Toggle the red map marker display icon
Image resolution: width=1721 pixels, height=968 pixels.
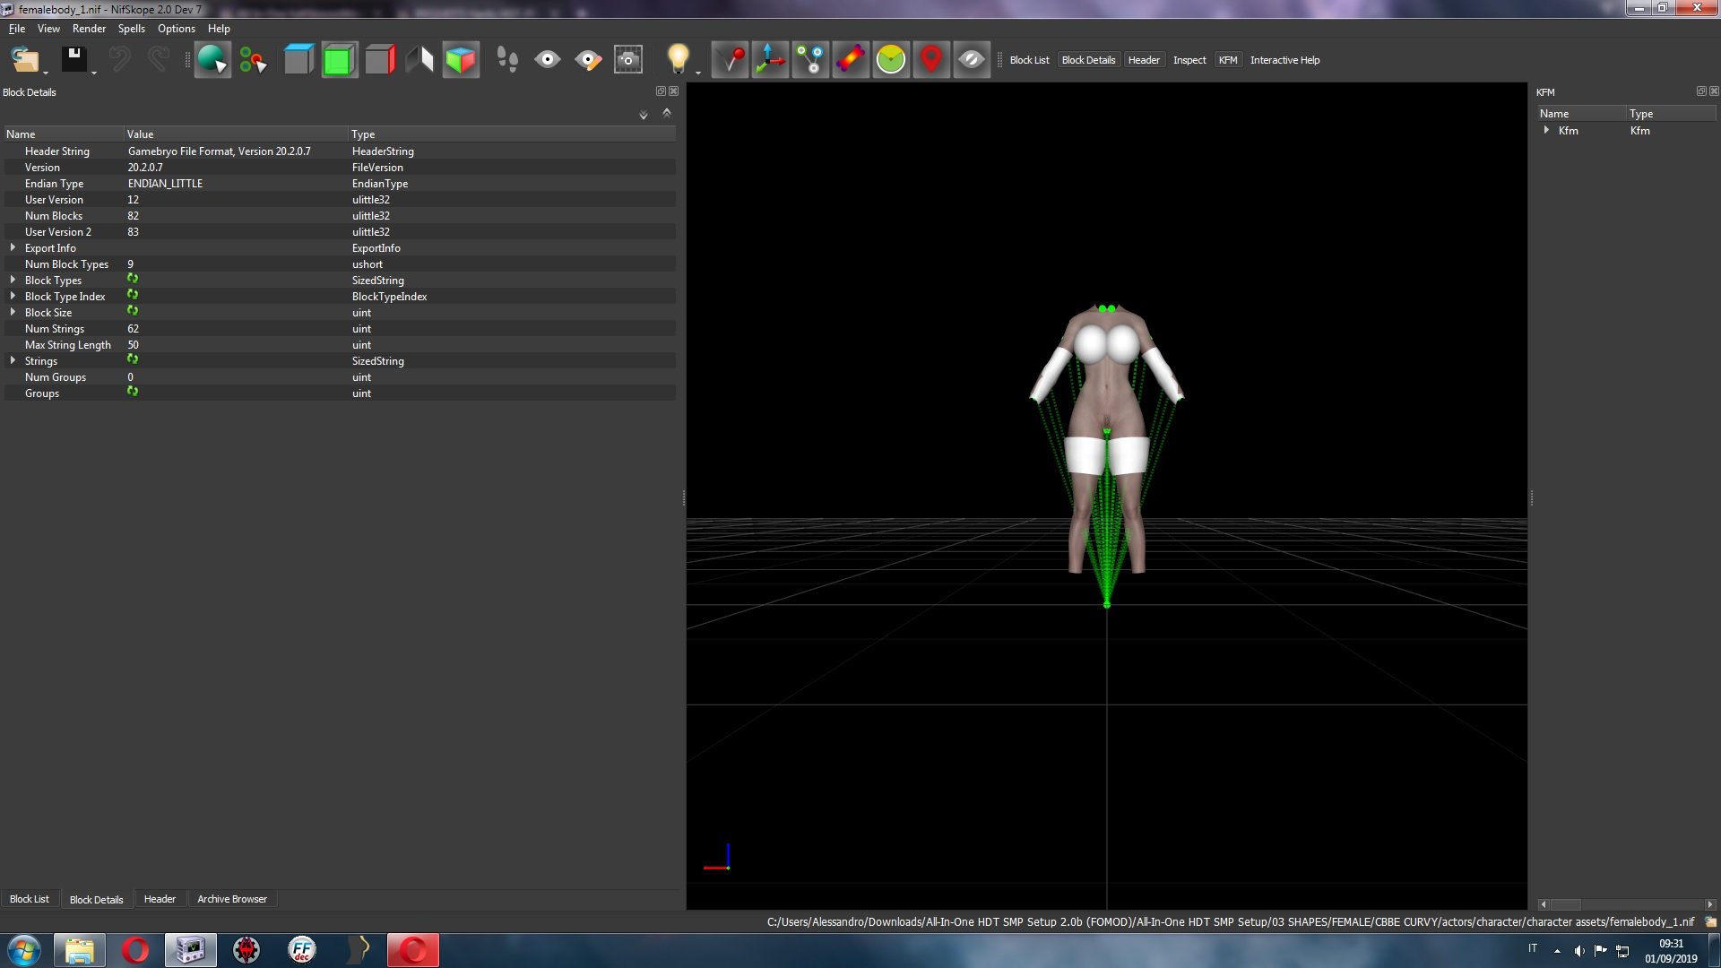coord(931,60)
